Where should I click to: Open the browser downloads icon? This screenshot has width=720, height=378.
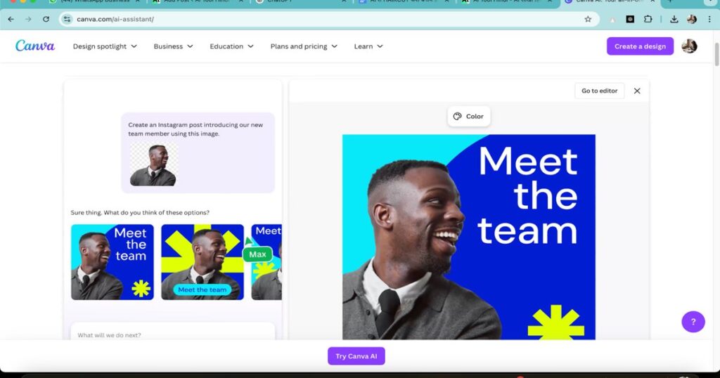[x=674, y=19]
